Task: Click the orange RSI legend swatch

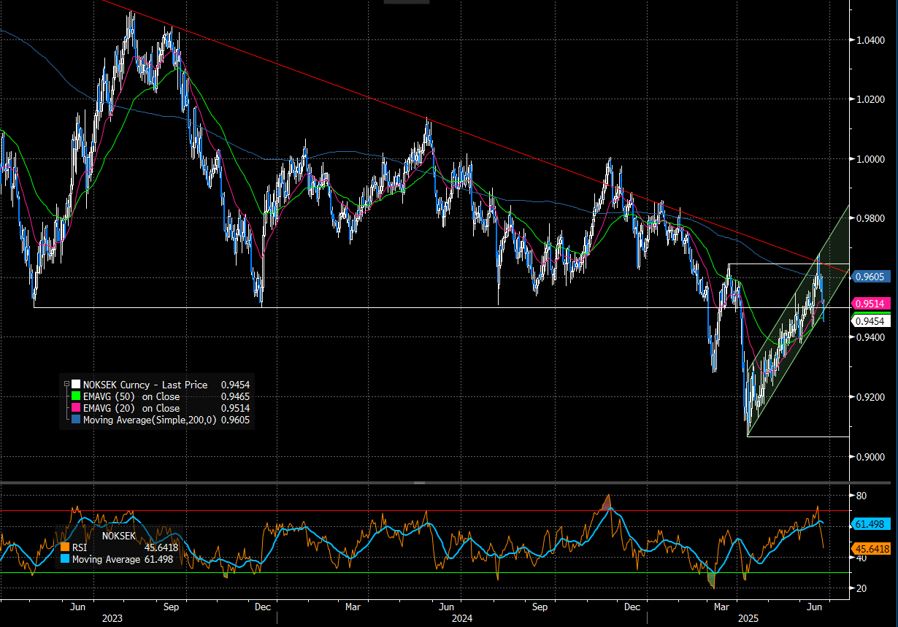Action: (x=65, y=547)
